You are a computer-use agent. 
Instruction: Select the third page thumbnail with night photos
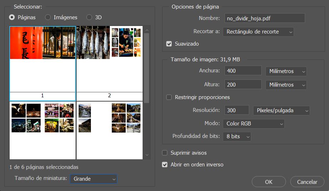point(42,130)
